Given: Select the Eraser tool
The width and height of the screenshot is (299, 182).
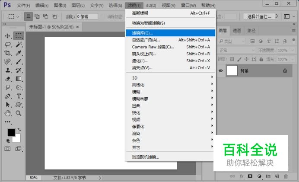Looking at the screenshot, I should (8, 79).
